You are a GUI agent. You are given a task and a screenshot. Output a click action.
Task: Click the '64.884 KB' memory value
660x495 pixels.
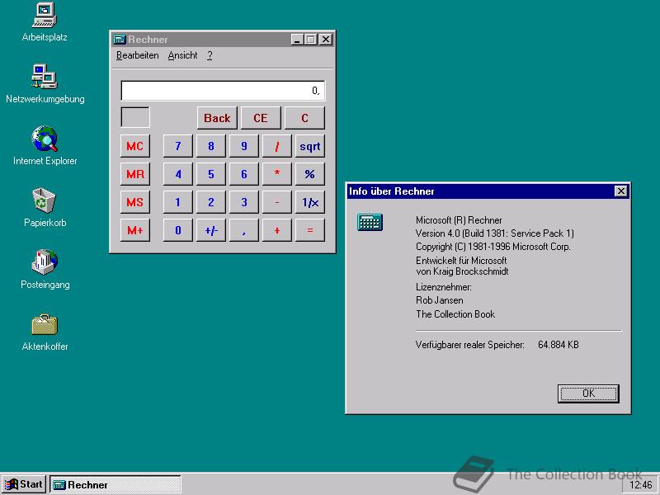pos(559,345)
